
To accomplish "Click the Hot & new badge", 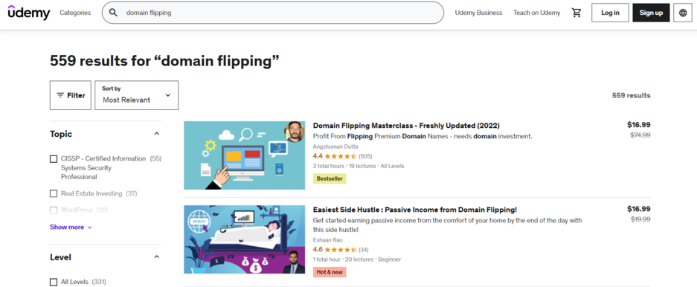I will [x=330, y=272].
